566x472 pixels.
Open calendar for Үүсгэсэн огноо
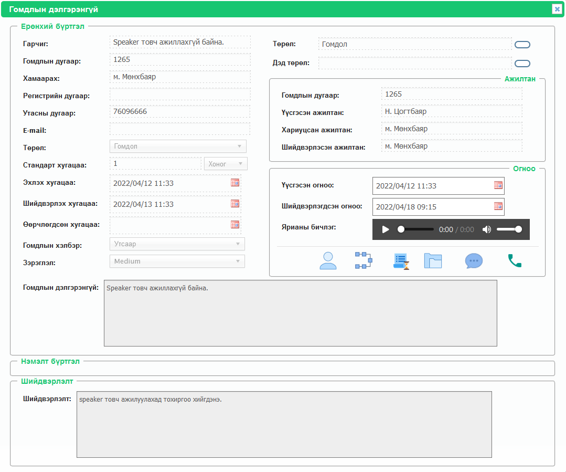(498, 185)
